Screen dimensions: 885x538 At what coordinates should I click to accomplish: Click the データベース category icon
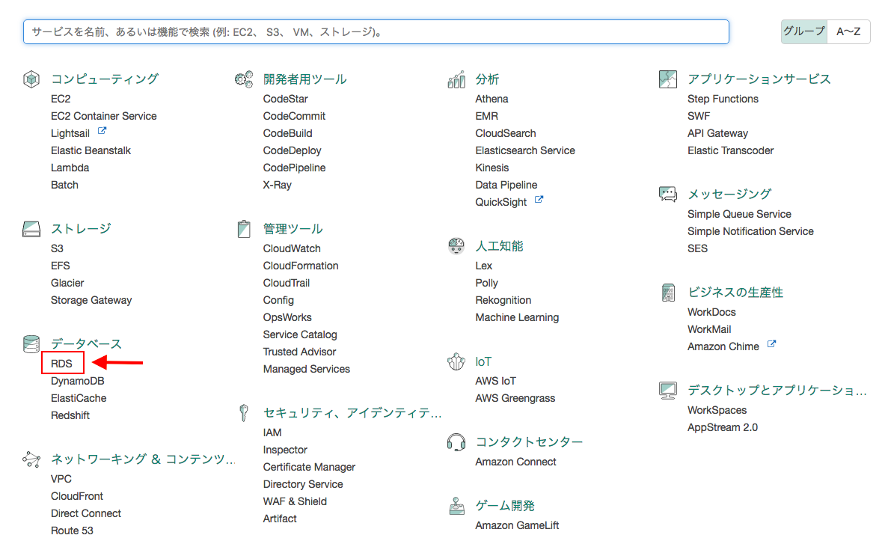[31, 343]
